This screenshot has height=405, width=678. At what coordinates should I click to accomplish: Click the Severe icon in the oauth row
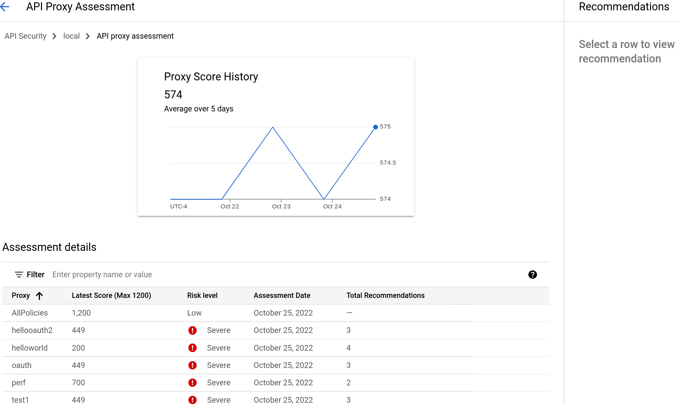[x=193, y=365]
